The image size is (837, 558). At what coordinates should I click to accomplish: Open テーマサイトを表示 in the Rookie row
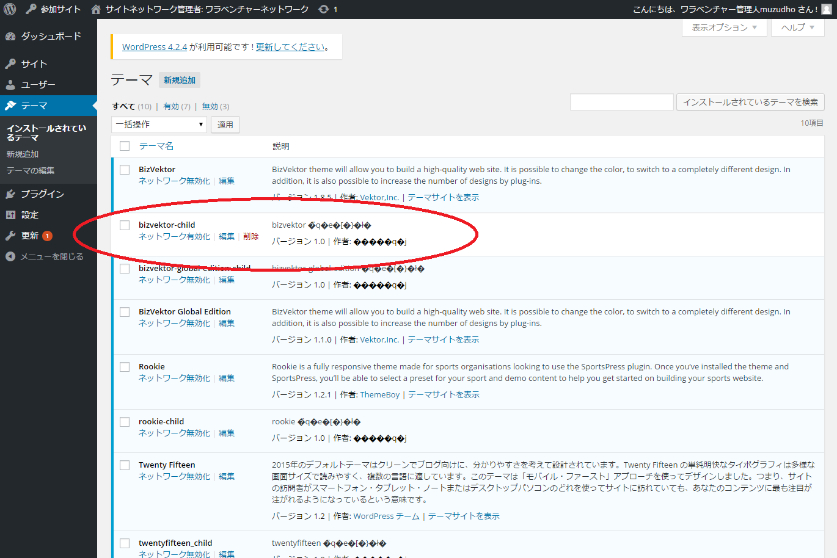click(444, 395)
